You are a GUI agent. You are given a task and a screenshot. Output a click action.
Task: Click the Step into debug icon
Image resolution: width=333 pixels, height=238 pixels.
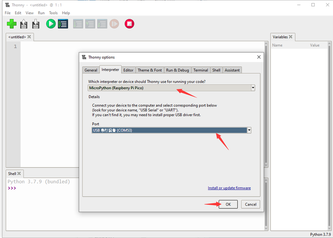pos(90,24)
